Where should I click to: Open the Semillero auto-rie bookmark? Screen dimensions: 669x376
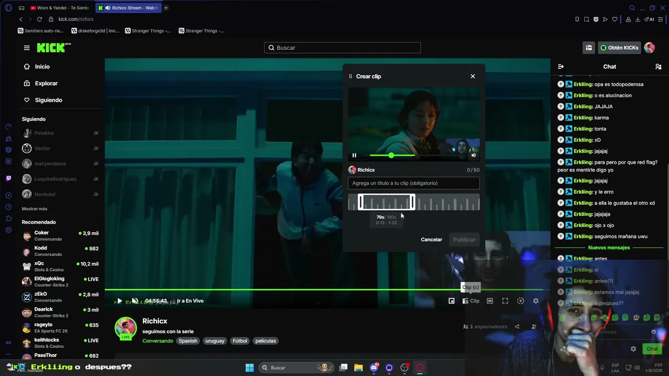(x=41, y=31)
